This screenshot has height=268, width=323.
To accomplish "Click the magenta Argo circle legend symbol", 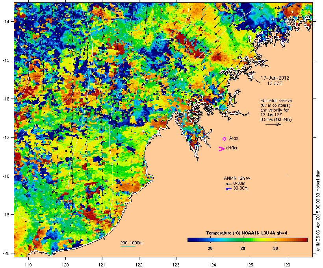I will coord(225,139).
